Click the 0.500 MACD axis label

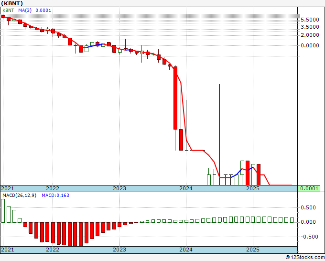click(x=308, y=207)
